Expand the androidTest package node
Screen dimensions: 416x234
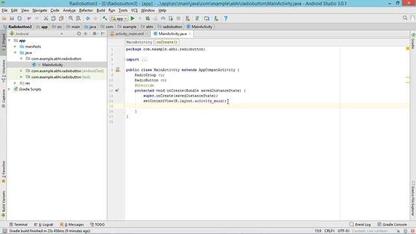21,71
